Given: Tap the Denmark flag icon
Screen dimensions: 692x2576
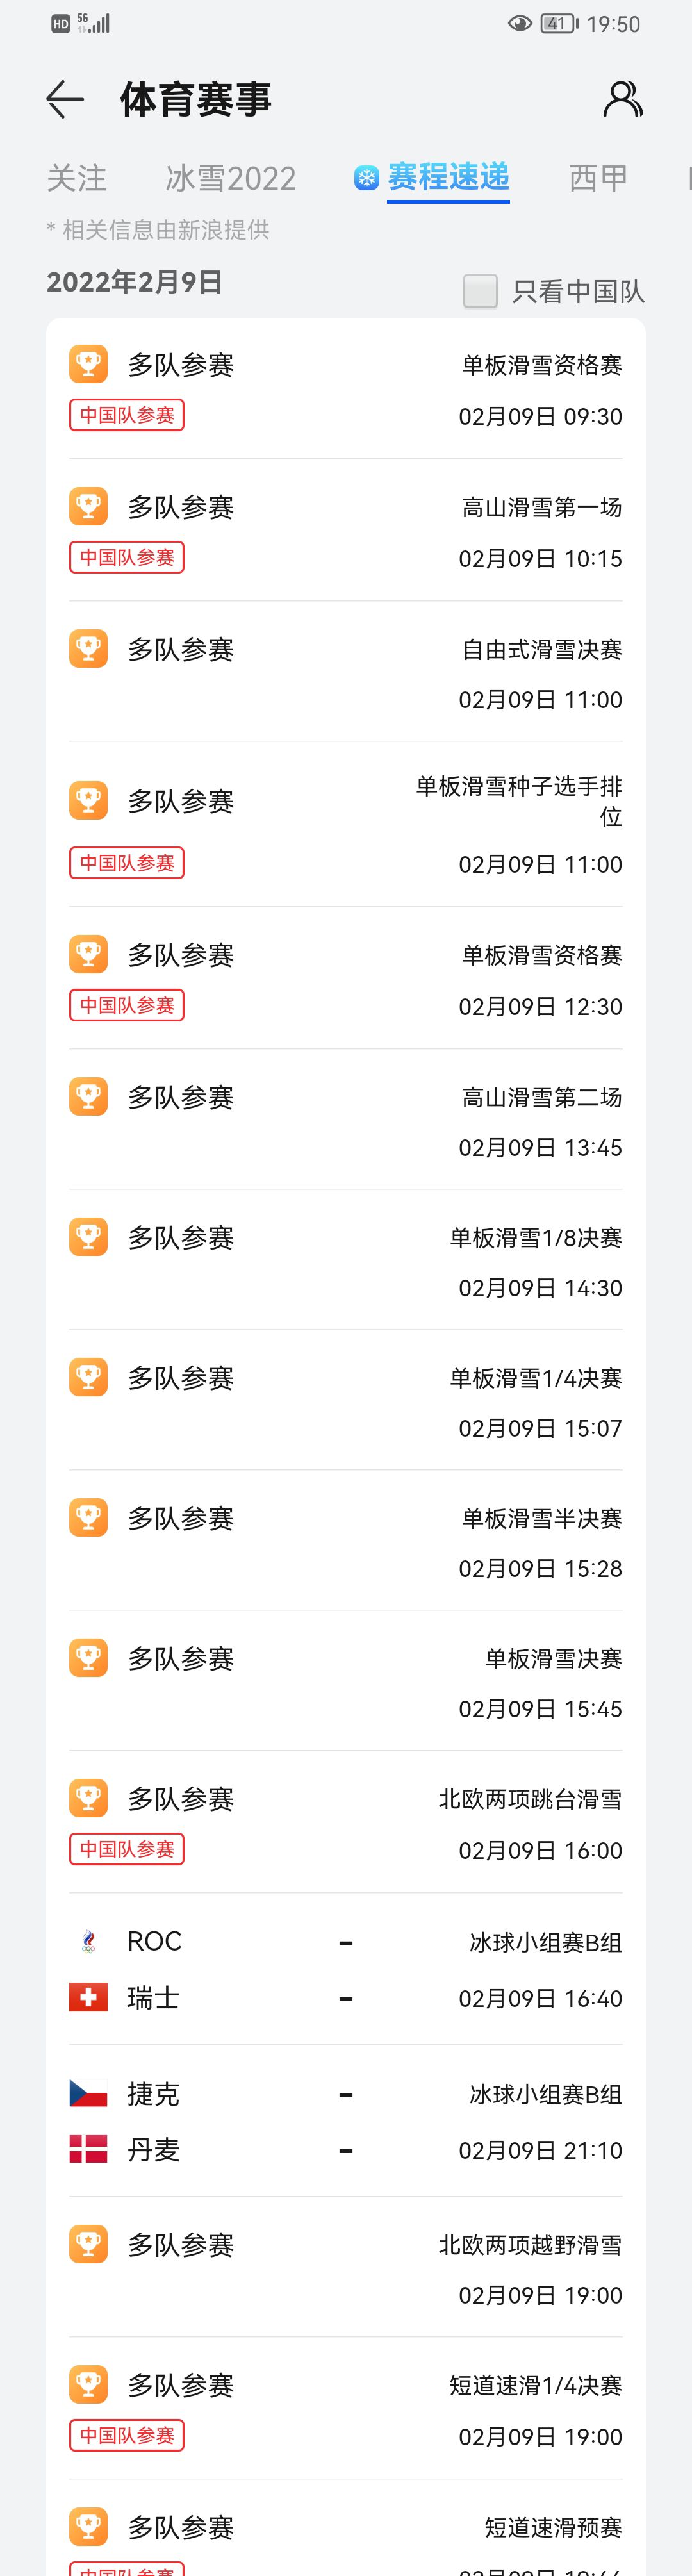Looking at the screenshot, I should coord(88,2149).
